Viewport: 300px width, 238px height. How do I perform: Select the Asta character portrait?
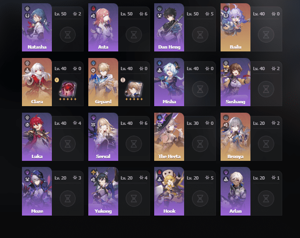[x=103, y=27]
